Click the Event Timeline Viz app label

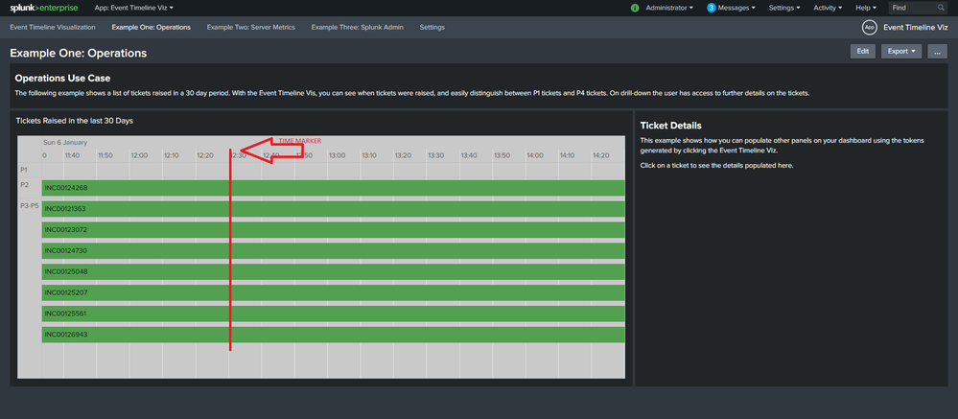(x=916, y=28)
